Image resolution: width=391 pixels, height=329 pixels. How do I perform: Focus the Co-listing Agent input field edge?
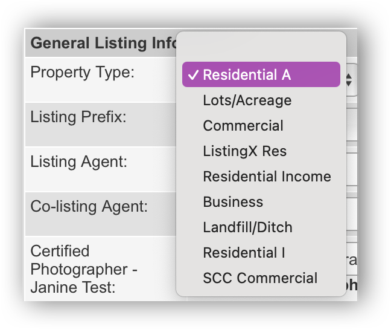pos(352,214)
